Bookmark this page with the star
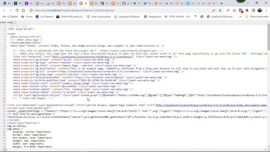The width and height of the screenshot is (270, 152). (x=220, y=10)
